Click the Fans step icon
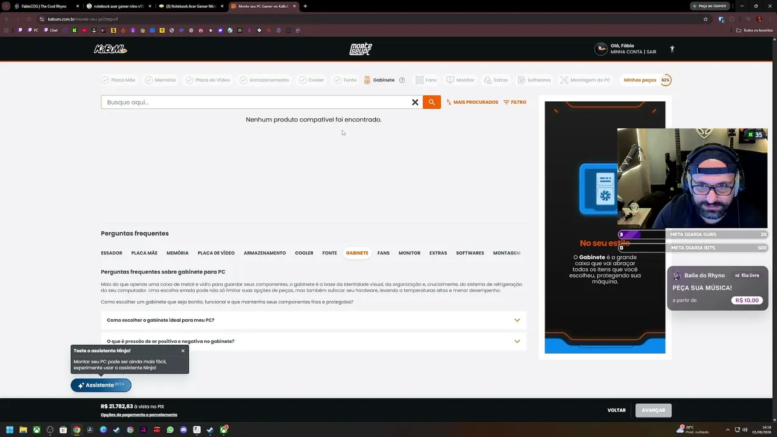 tap(419, 80)
